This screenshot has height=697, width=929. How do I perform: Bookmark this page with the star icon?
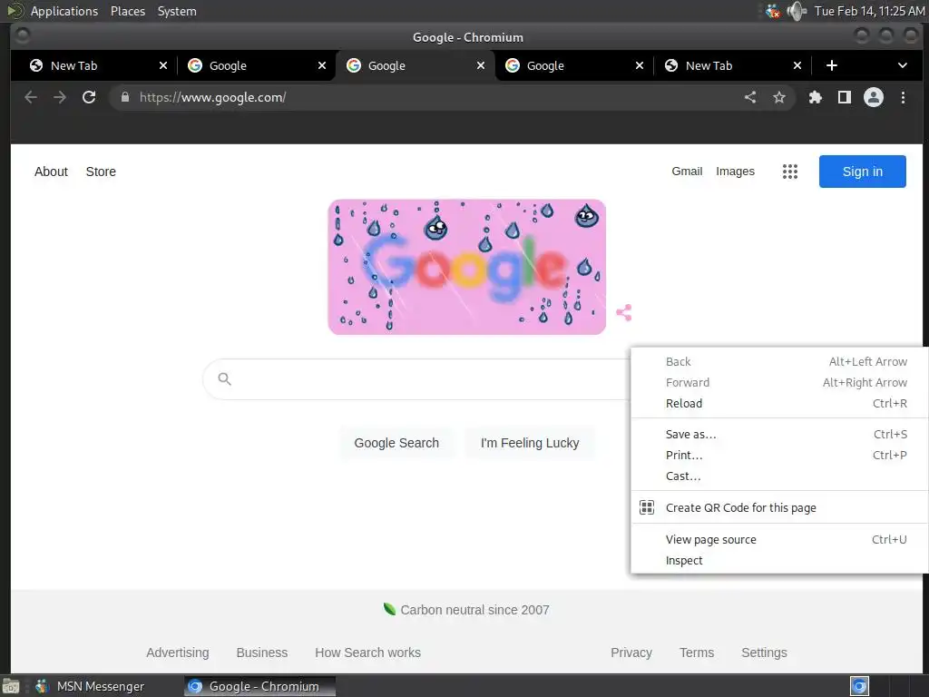[779, 97]
